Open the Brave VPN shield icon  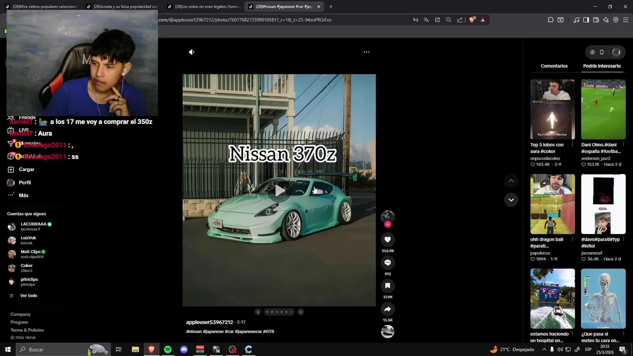click(616, 20)
